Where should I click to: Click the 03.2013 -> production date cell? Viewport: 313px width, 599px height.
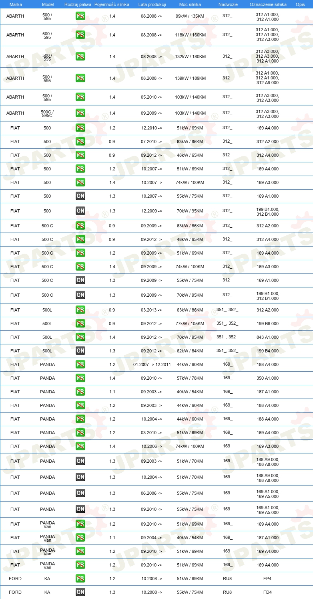point(152,310)
